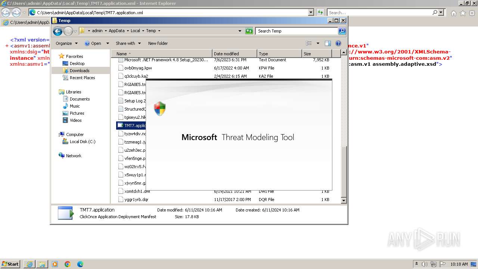
Task: Select Local Disk (C:)
Action: tap(82, 142)
